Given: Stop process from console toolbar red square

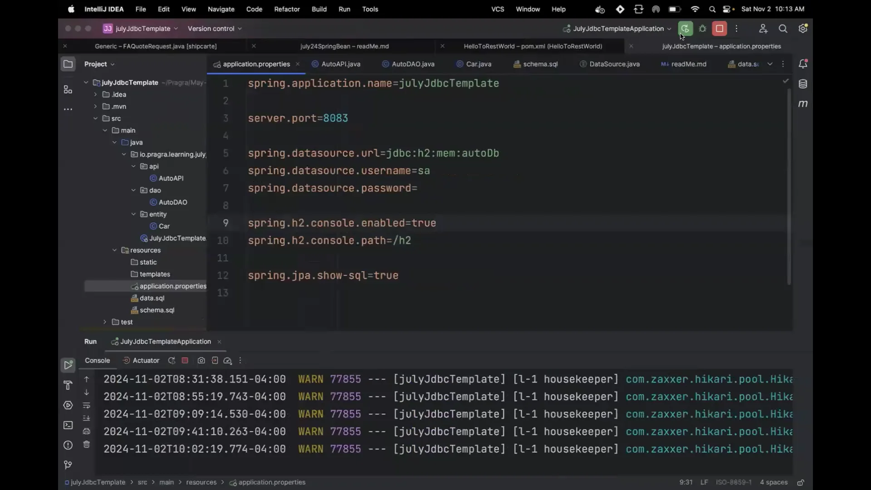Looking at the screenshot, I should (x=185, y=361).
